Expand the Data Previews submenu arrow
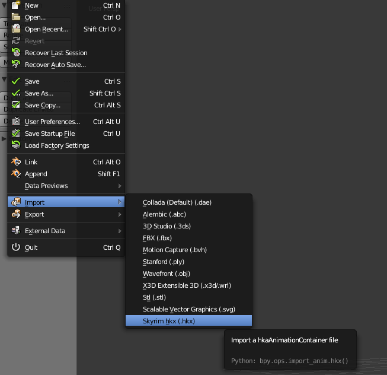This screenshot has width=387, height=375. click(120, 186)
